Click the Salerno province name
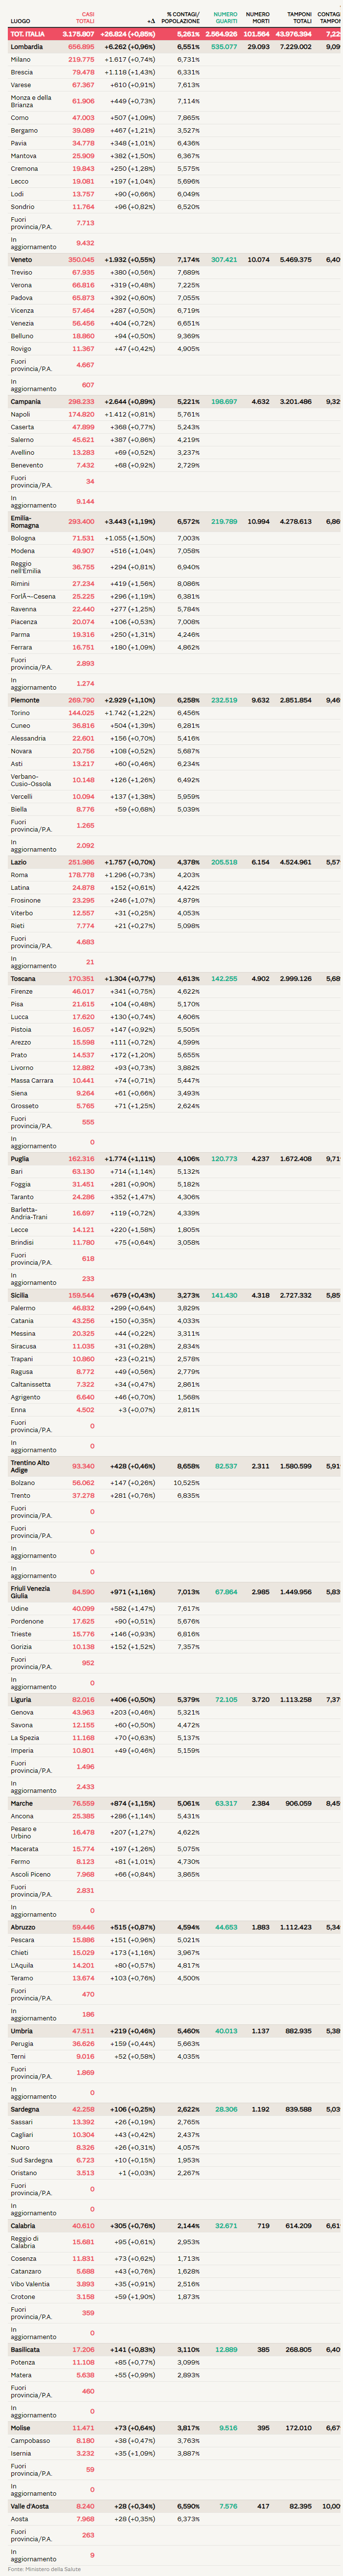 coord(22,440)
